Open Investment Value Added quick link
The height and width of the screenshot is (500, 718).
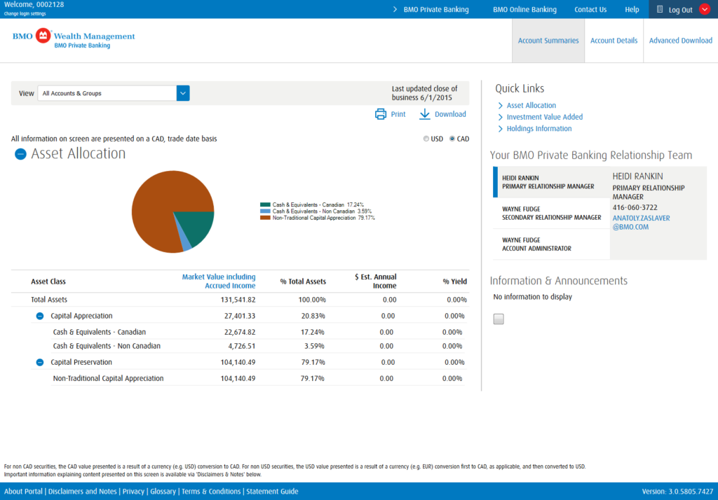pyautogui.click(x=544, y=117)
